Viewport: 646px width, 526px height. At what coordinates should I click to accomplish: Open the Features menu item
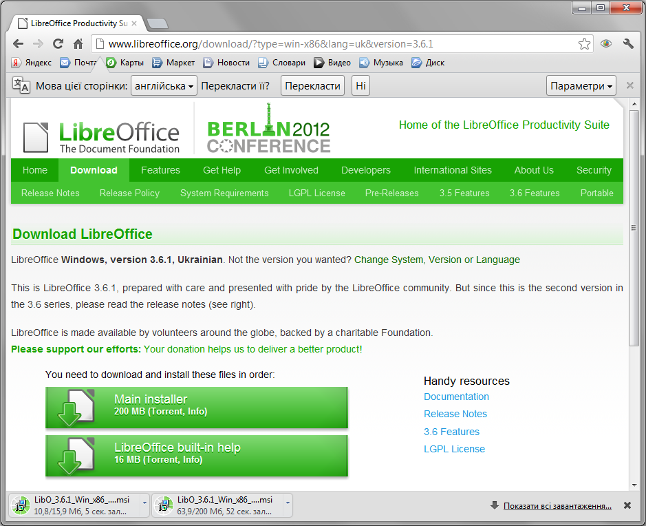coord(160,170)
